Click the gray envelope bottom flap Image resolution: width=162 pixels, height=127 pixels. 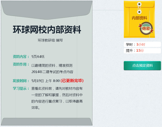tap(47, 122)
